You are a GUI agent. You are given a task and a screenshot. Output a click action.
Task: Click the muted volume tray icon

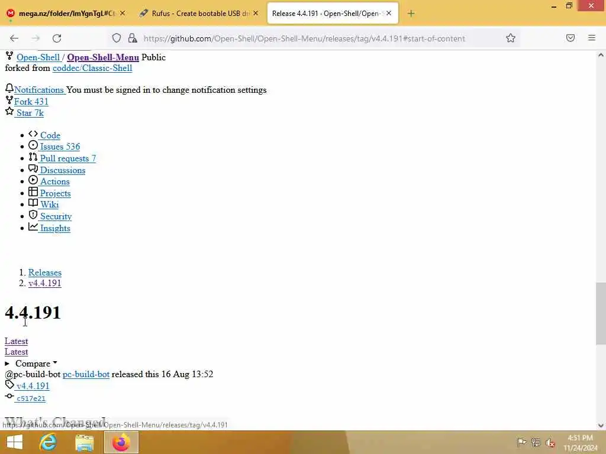(x=550, y=442)
